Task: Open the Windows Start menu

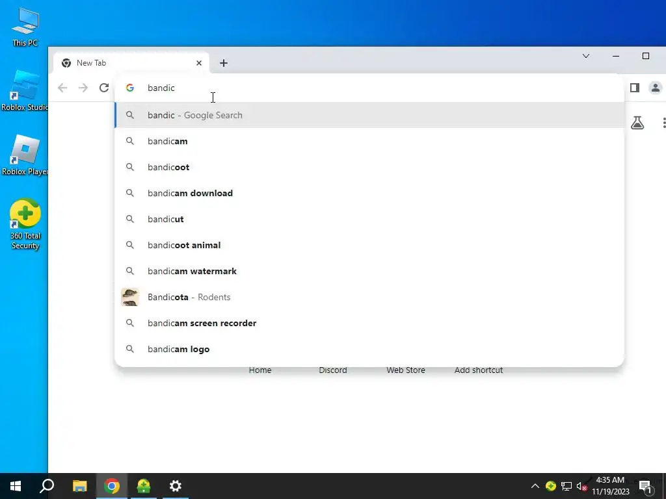Action: pos(16,486)
